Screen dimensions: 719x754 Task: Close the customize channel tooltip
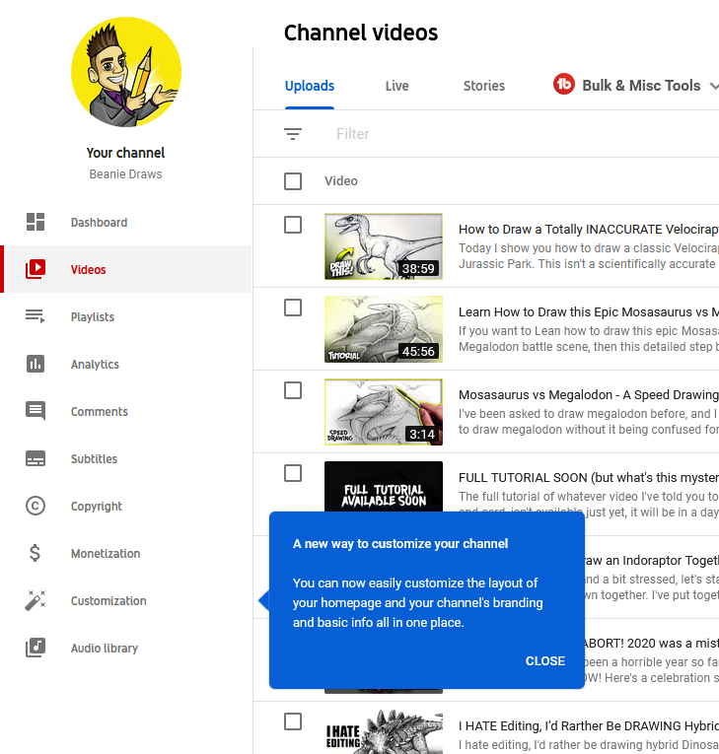(x=544, y=661)
